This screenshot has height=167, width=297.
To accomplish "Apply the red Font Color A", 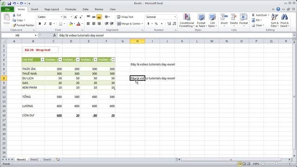I will tap(78, 24).
